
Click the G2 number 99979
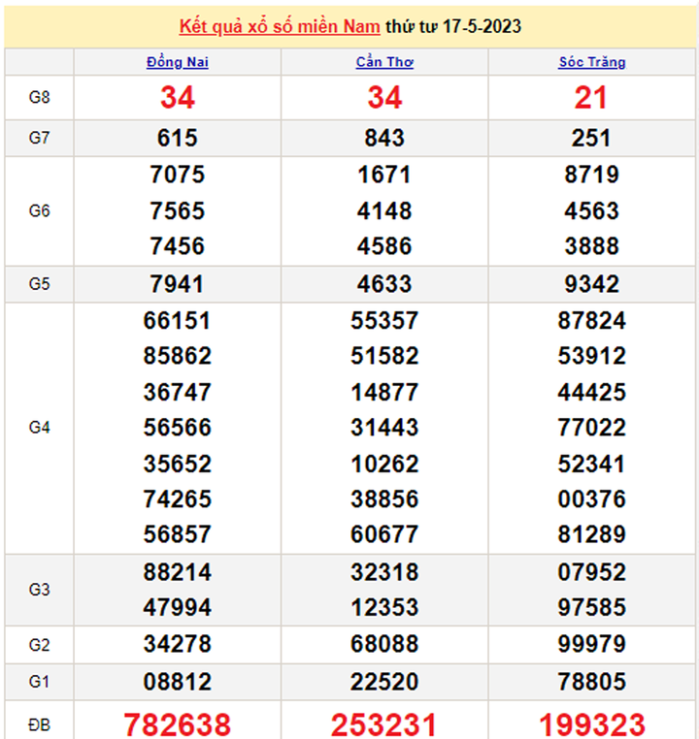click(x=591, y=644)
